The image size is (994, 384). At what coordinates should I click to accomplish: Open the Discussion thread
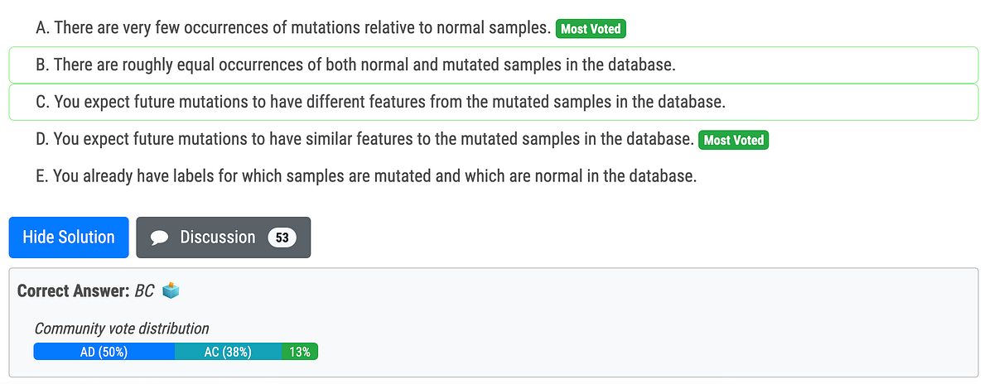pos(218,238)
